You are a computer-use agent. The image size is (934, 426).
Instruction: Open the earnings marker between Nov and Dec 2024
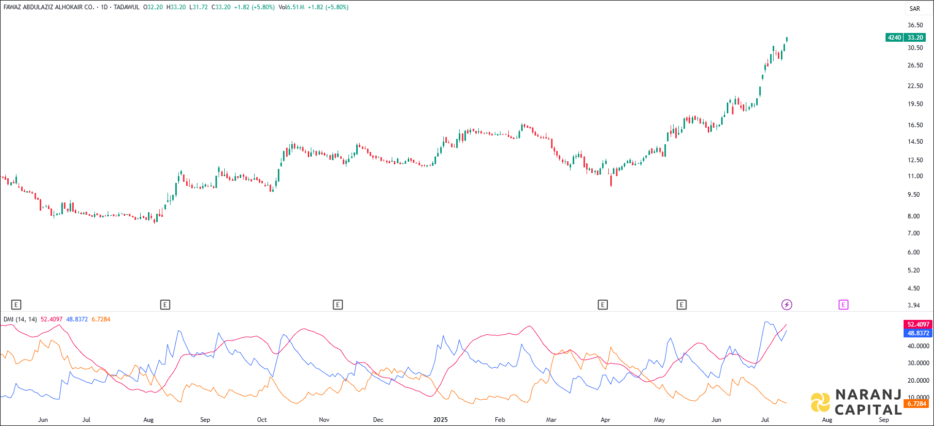[x=338, y=305]
